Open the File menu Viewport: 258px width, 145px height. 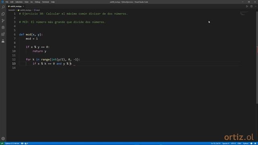click(x=7, y=2)
